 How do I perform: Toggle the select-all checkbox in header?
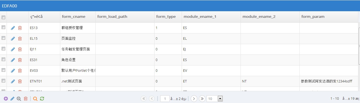point(4,17)
